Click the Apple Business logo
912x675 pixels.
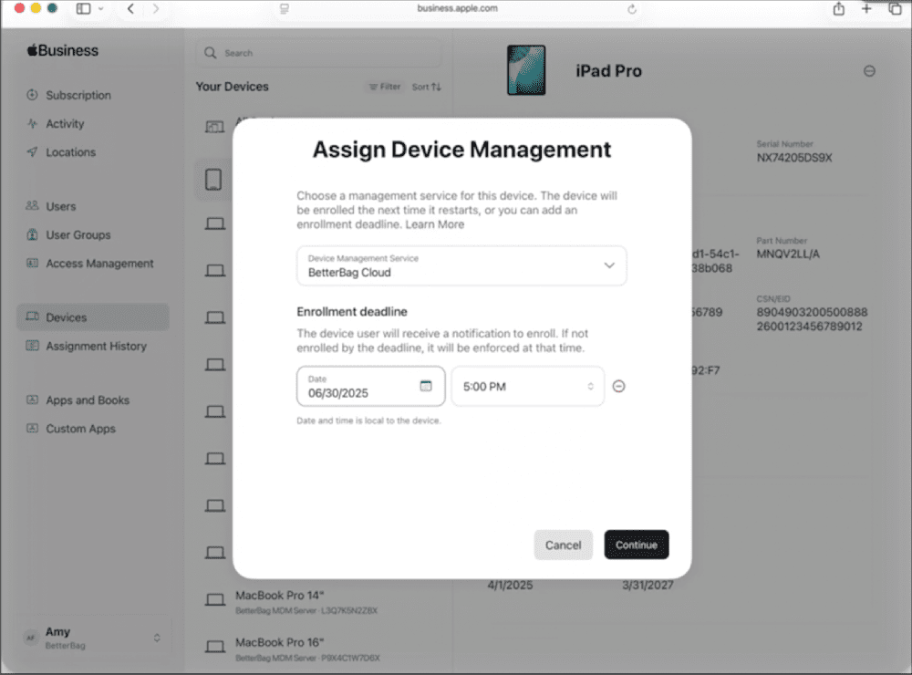pyautogui.click(x=63, y=51)
